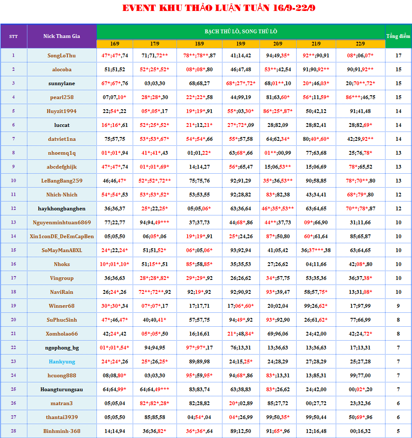Click the 19/9 date column header
412x438 pixels.
[x=241, y=44]
